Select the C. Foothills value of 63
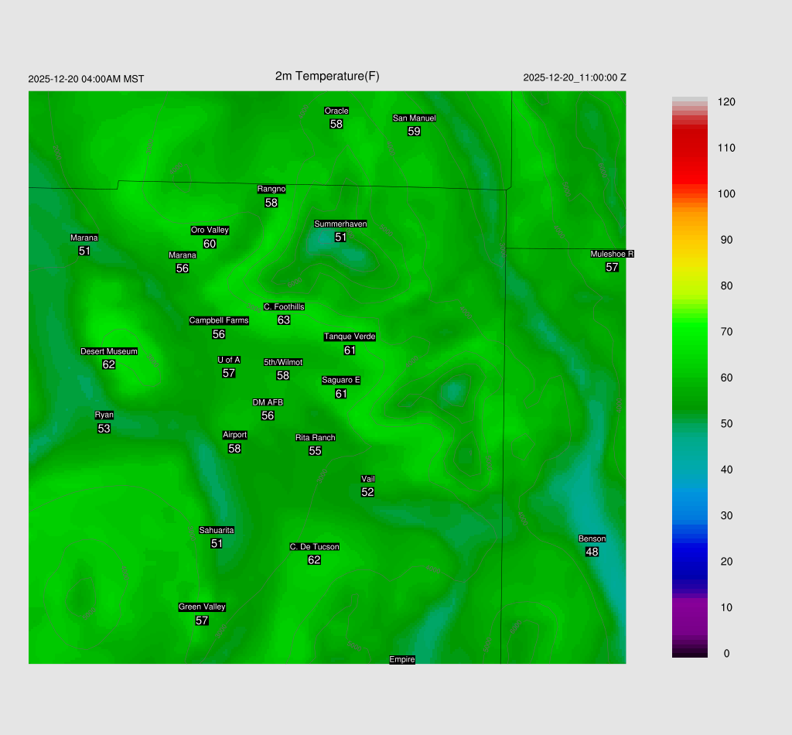This screenshot has width=792, height=735. 284,320
